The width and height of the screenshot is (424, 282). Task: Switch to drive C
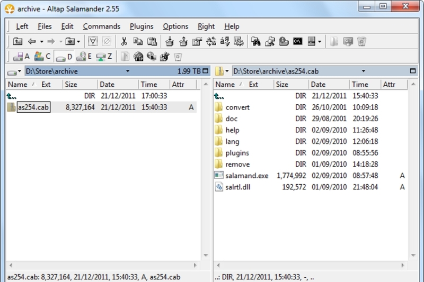42,57
